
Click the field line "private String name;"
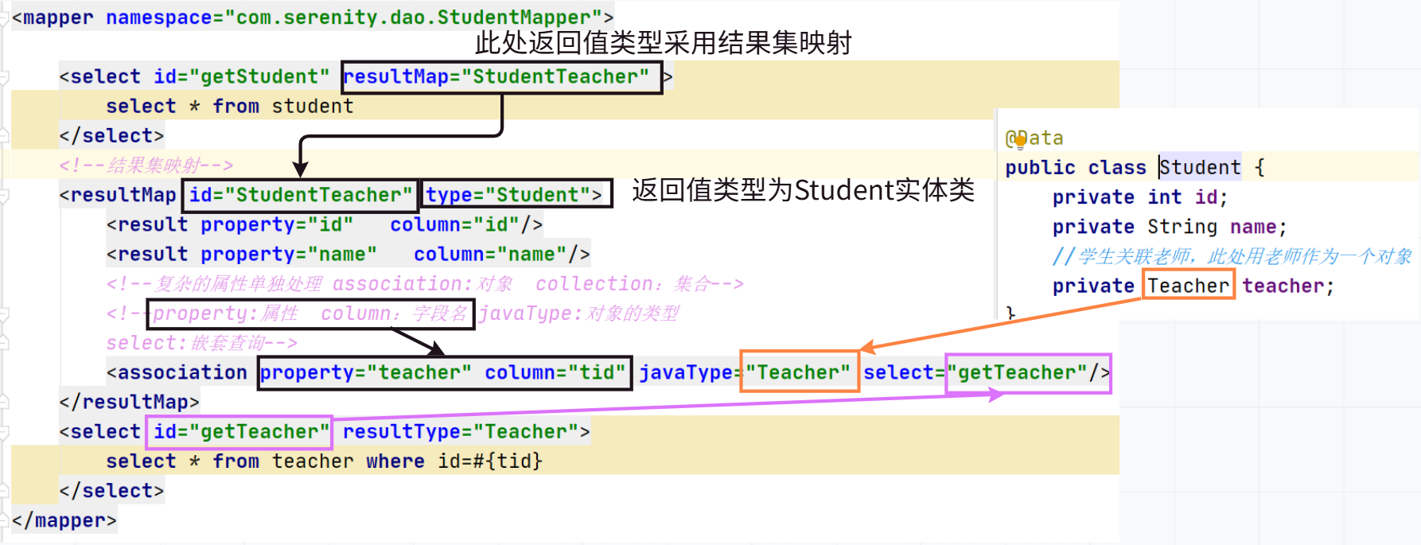click(1170, 227)
